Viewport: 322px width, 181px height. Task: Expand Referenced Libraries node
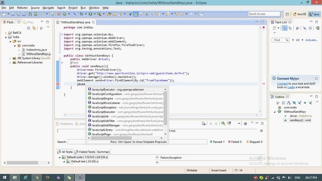click(10, 62)
